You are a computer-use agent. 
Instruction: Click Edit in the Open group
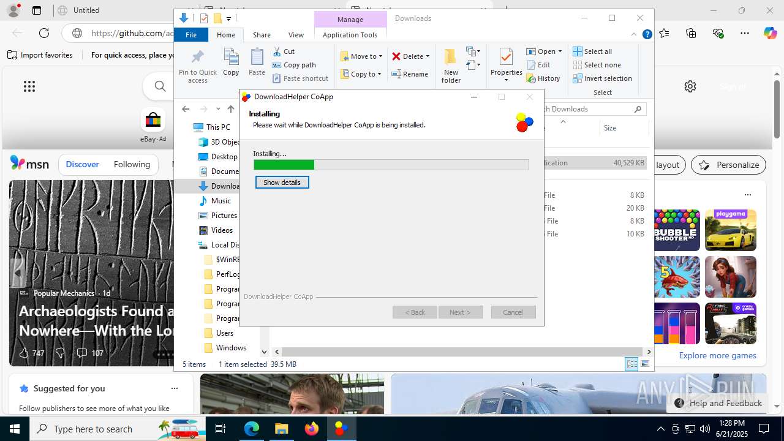tap(538, 65)
